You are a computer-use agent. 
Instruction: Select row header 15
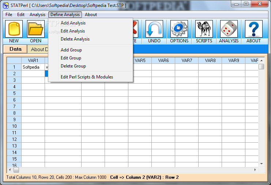click(14, 159)
